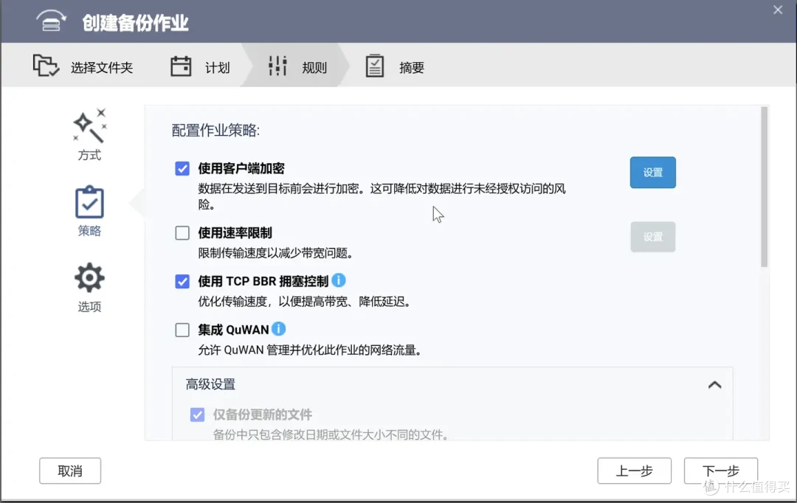The width and height of the screenshot is (797, 503).
Task: Open the 策略 clipboard-check section
Action: pyautogui.click(x=89, y=201)
